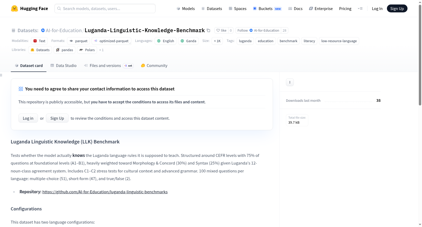Focus the search models input field
Screen dimensions: 422x227
(x=105, y=8)
